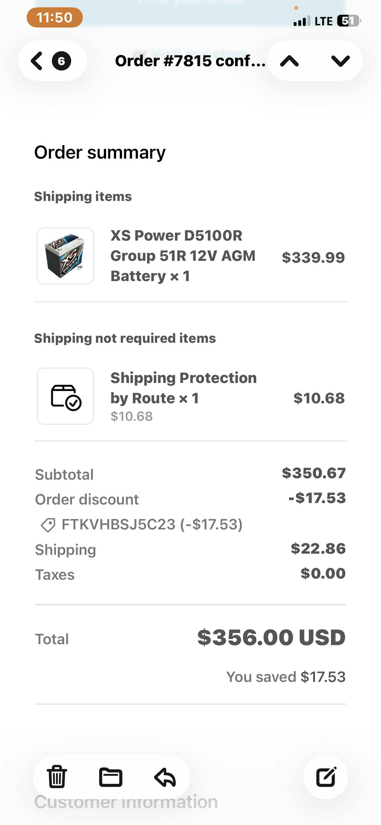Tap the 11:50 time indicator pill

(x=55, y=17)
